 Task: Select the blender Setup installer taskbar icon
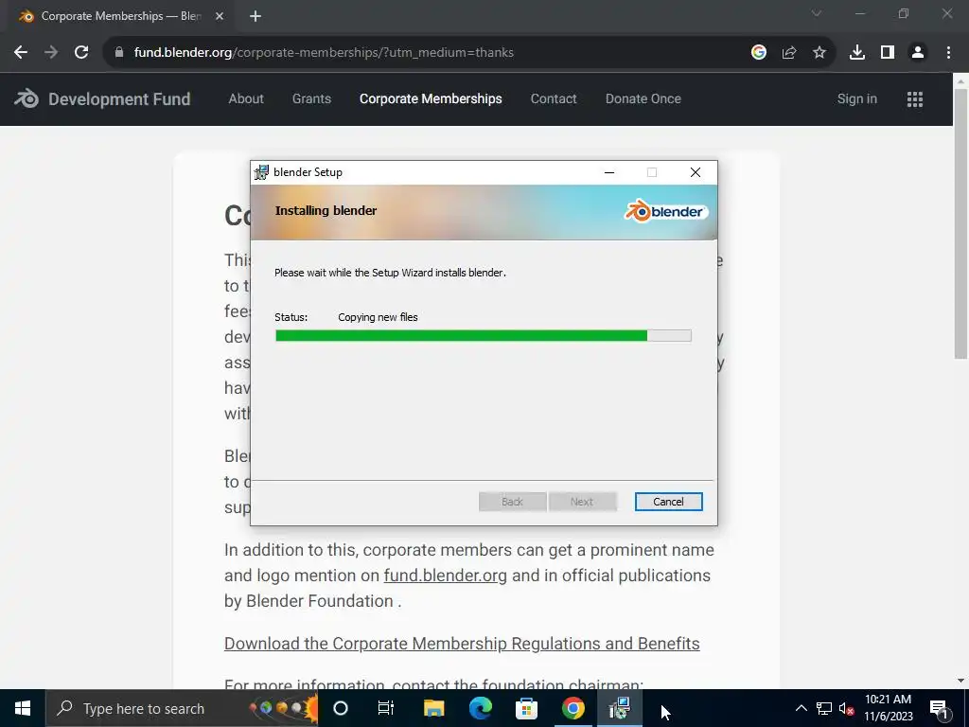point(619,708)
